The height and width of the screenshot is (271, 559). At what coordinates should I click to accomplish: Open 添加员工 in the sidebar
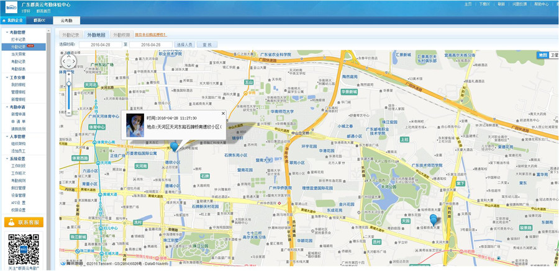coord(18,151)
